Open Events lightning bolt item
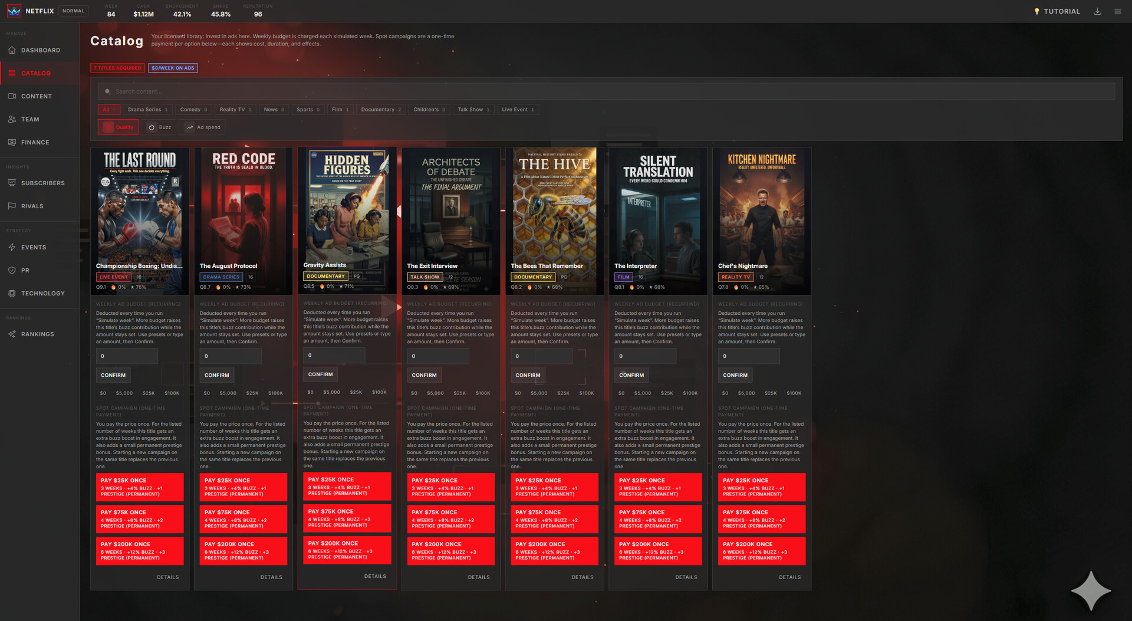This screenshot has width=1132, height=621. click(33, 248)
